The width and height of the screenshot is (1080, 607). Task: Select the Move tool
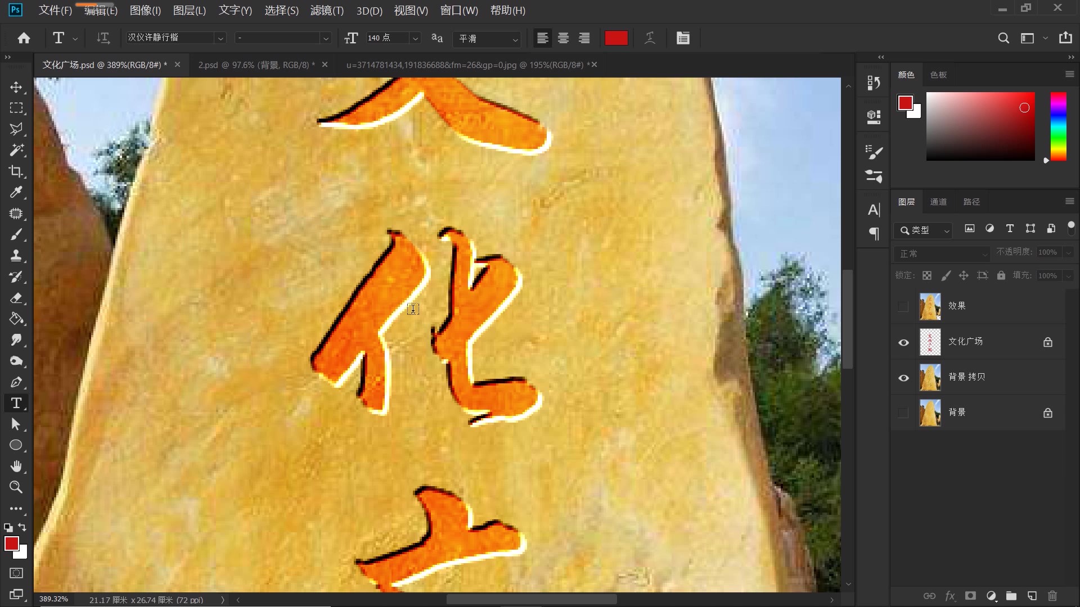[x=16, y=87]
